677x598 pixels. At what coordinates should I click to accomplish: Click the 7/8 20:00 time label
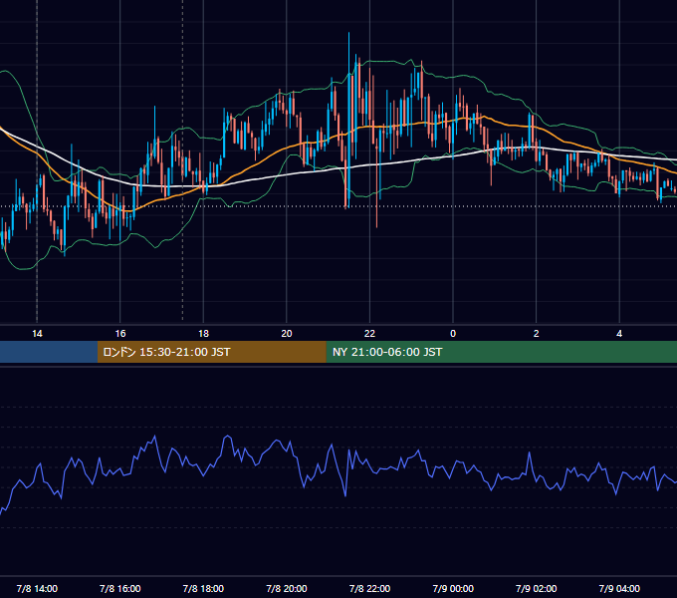[287, 588]
